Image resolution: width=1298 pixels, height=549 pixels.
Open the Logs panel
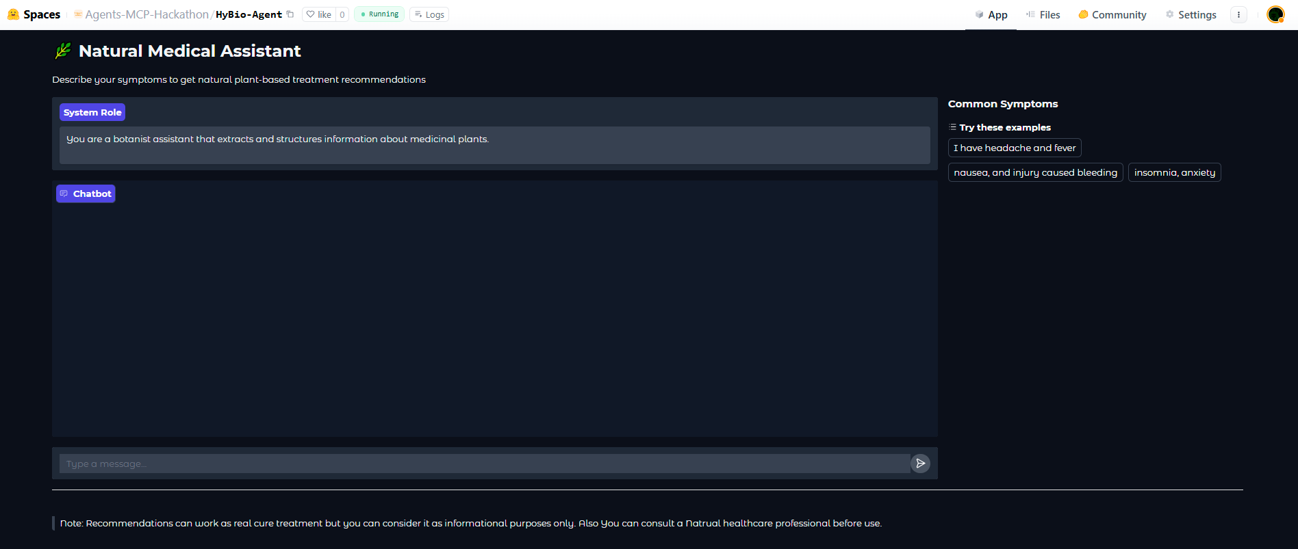(x=429, y=14)
